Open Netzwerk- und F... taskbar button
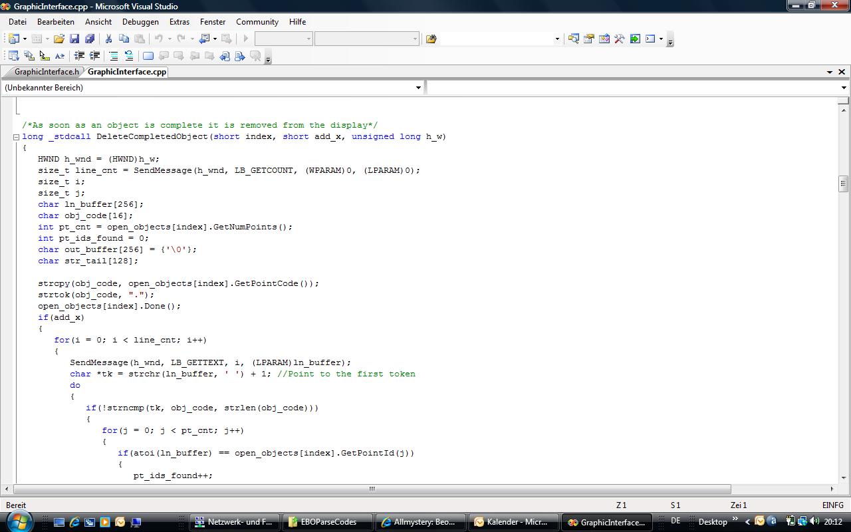 point(234,522)
